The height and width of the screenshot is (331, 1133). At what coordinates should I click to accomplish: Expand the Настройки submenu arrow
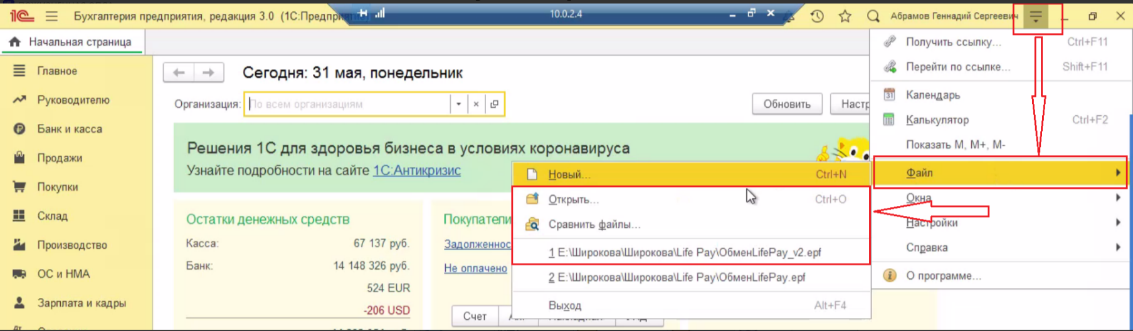point(1117,222)
